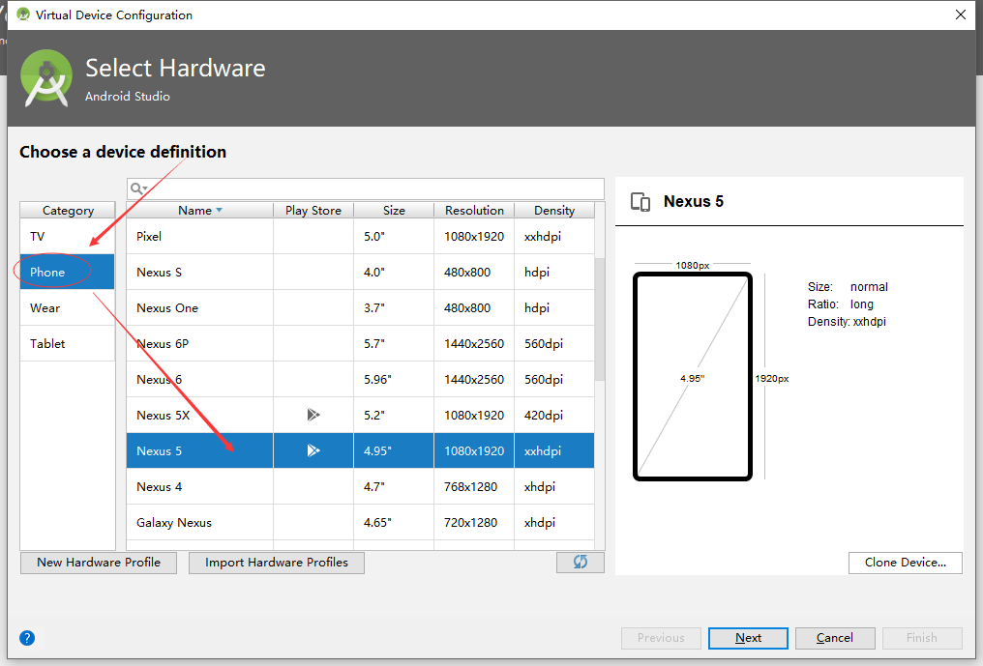Viewport: 983px width, 666px height.
Task: Click the 720x1280 resolution cell
Action: (474, 522)
